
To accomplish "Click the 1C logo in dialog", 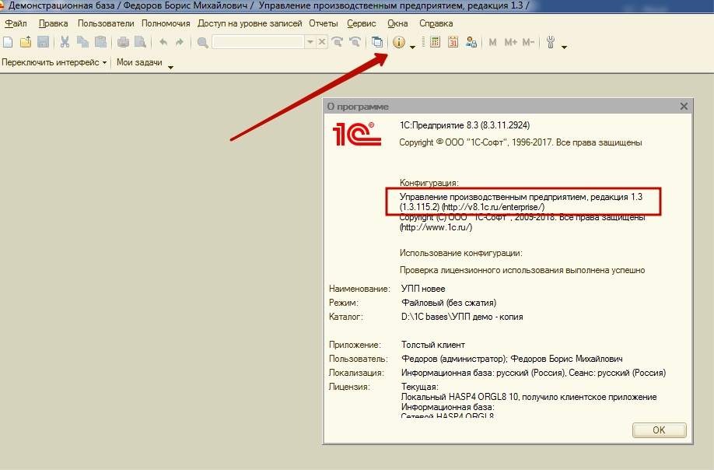I will click(x=356, y=134).
